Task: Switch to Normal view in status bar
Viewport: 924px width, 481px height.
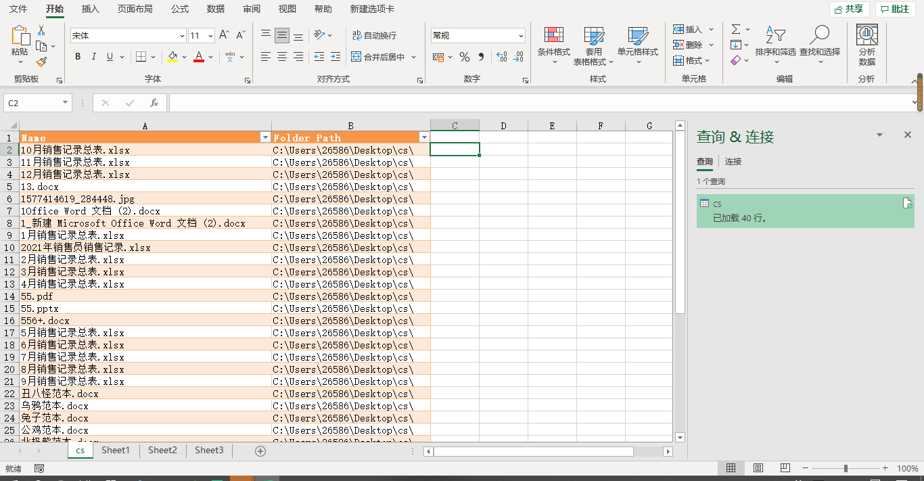Action: tap(731, 468)
